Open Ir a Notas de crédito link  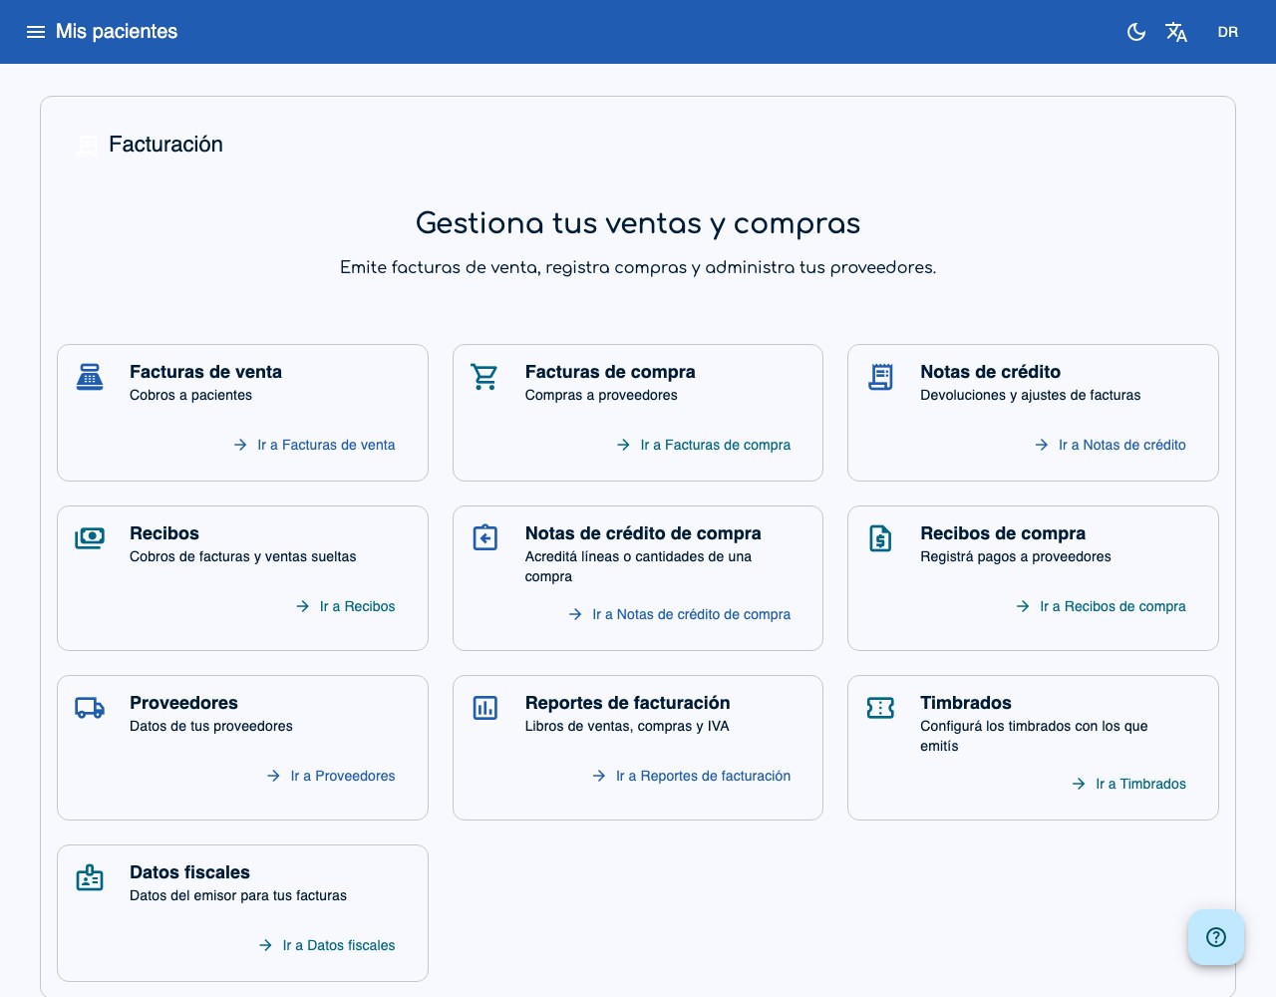click(x=1110, y=445)
